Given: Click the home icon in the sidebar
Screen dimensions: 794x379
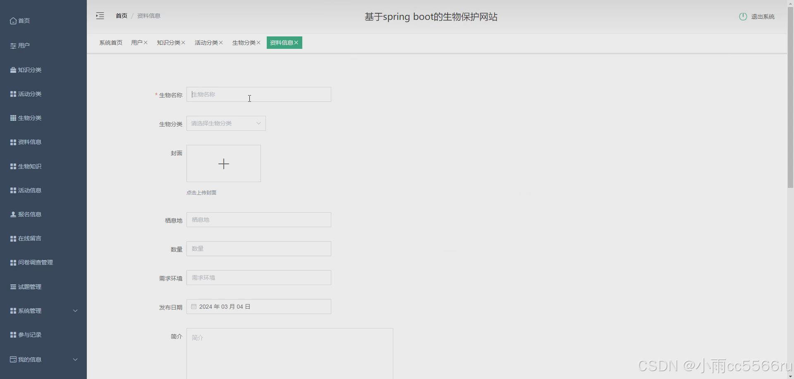Looking at the screenshot, I should pos(13,21).
